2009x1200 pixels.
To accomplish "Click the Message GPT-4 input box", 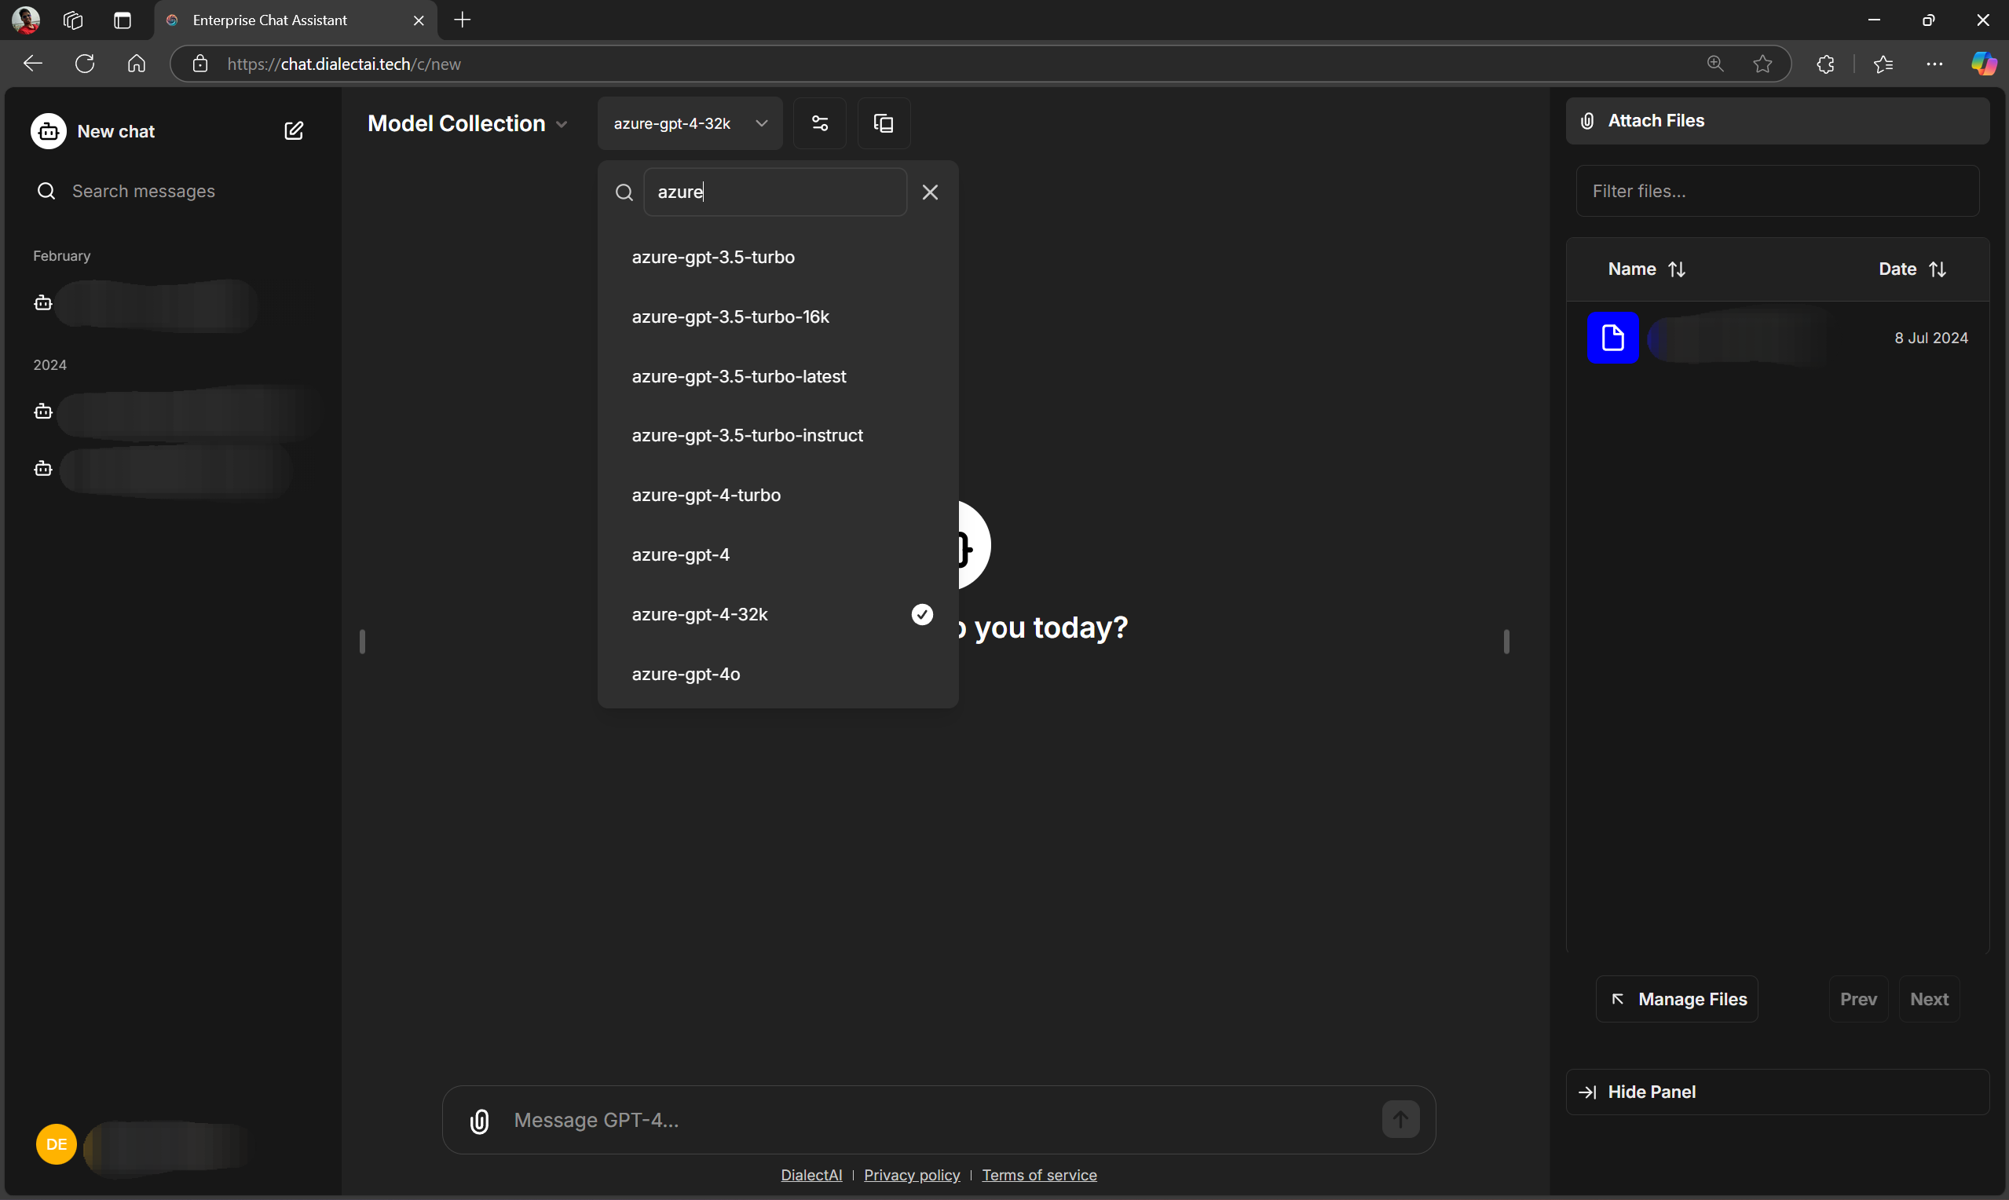I will pyautogui.click(x=938, y=1121).
